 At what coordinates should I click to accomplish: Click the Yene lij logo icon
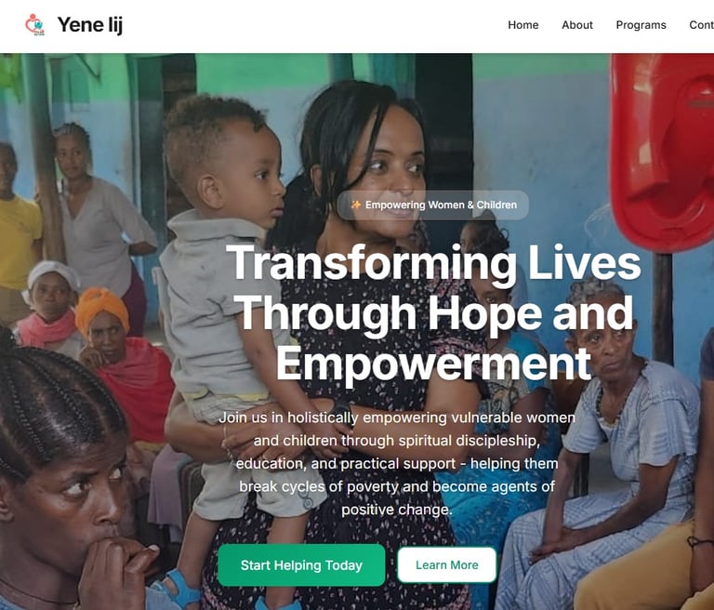35,24
